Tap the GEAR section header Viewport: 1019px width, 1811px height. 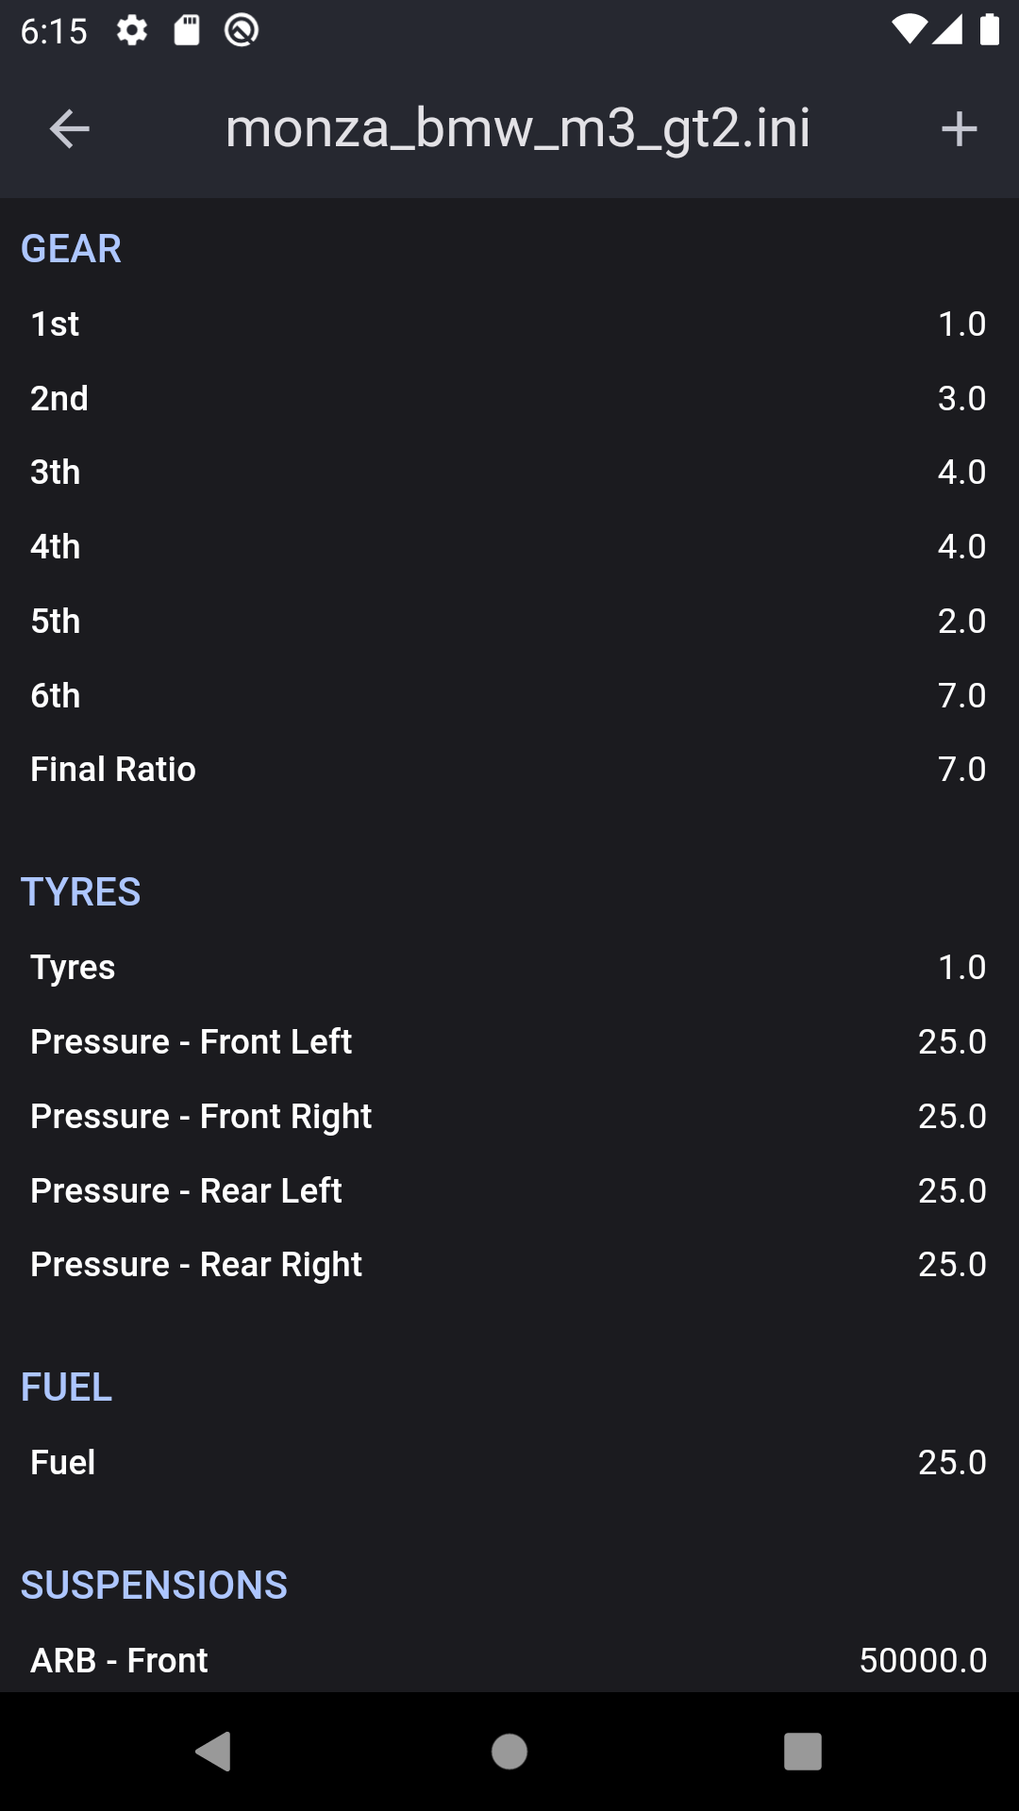tap(71, 249)
